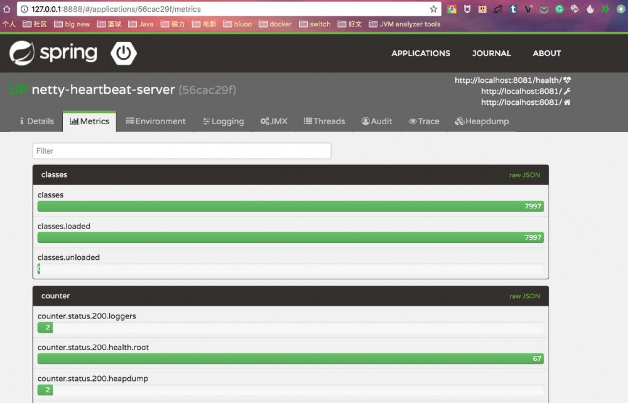
Task: Click the Grammarly extension icon
Action: click(x=559, y=9)
